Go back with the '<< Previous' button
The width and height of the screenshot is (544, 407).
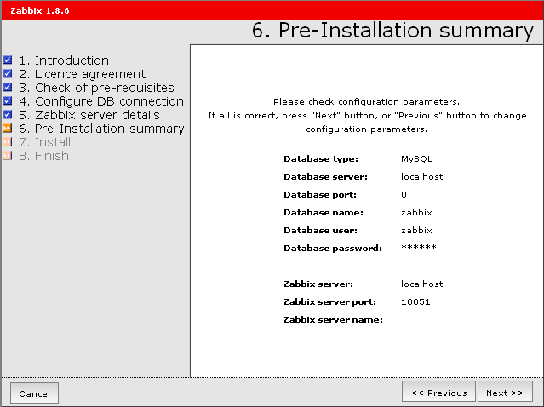point(438,393)
